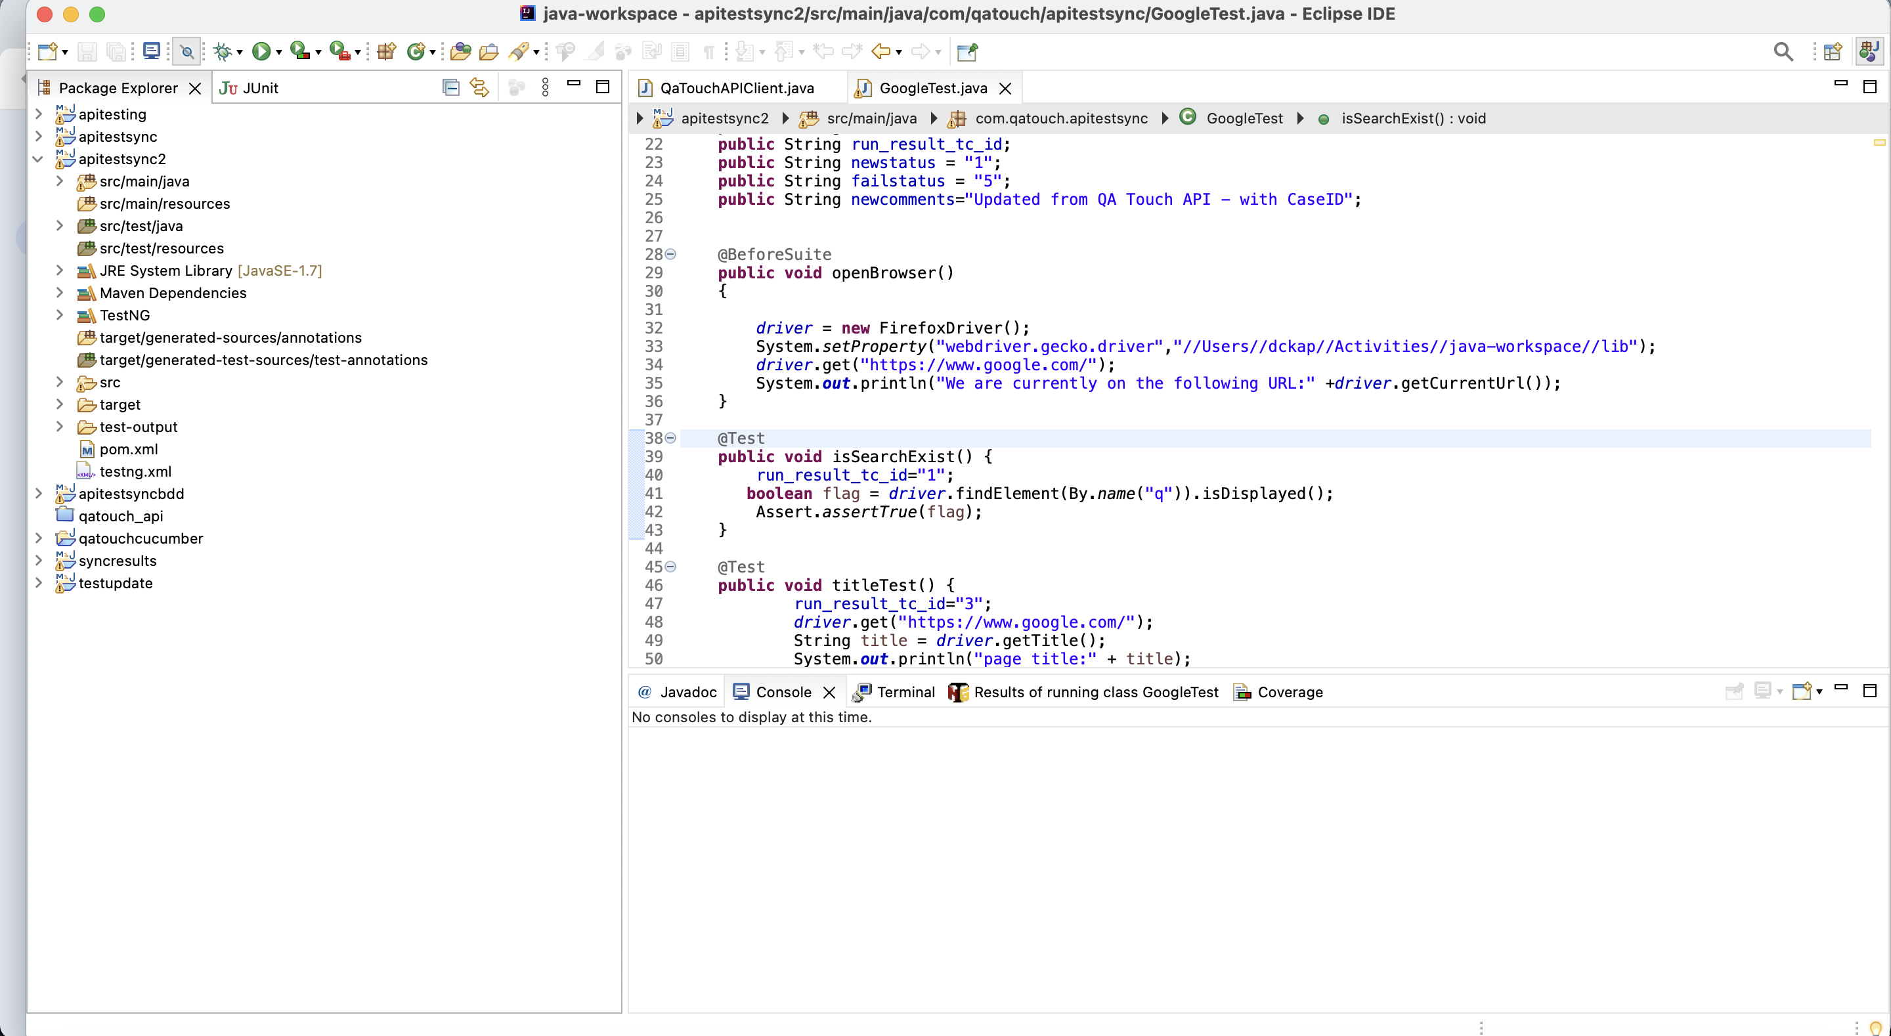
Task: Open Back history dropdown arrow
Action: [x=898, y=53]
